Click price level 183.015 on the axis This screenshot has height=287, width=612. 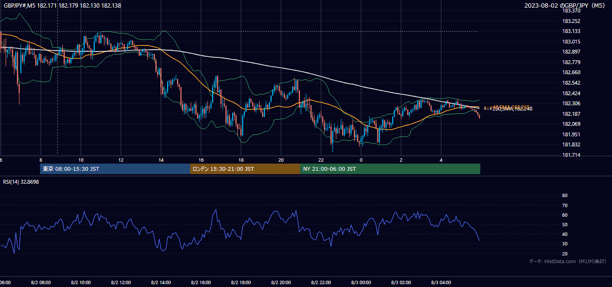coord(571,42)
